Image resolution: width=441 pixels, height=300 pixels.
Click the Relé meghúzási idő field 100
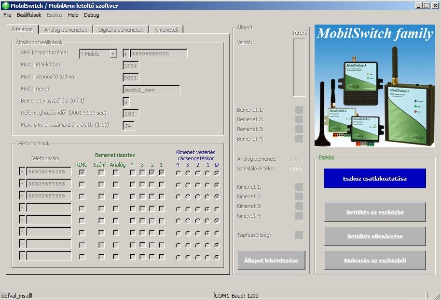(x=131, y=114)
